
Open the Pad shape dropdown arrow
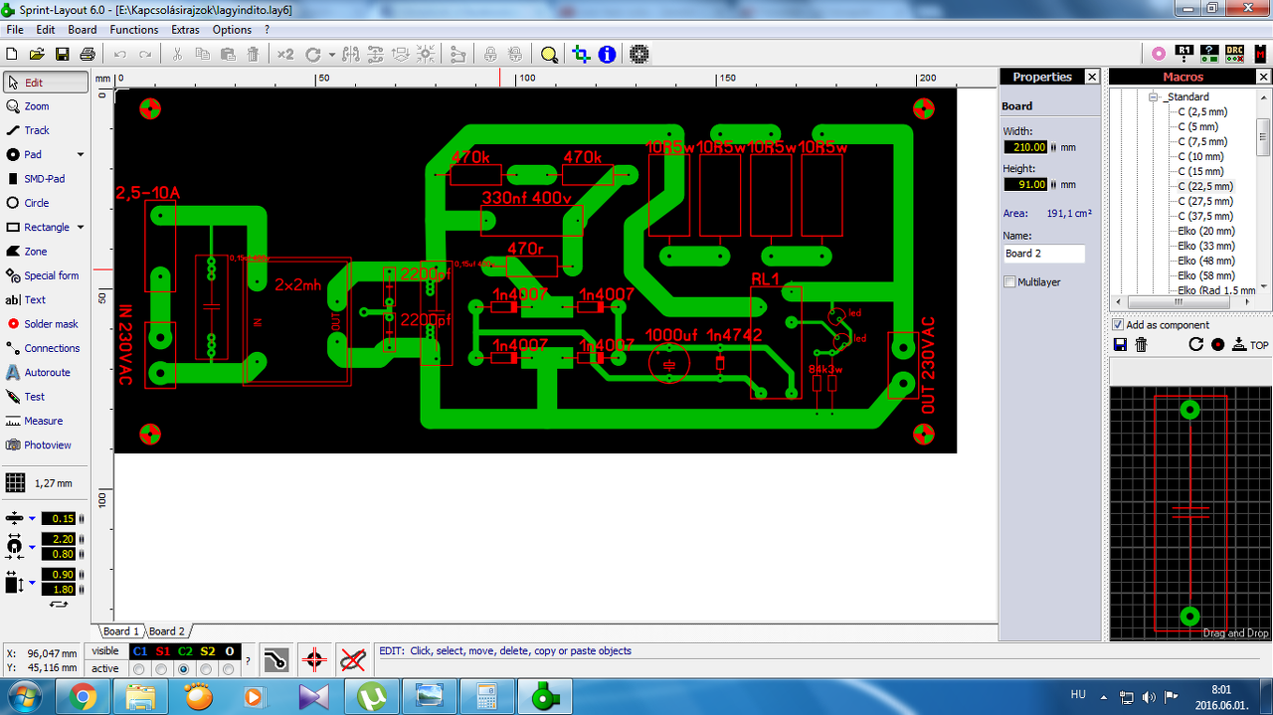[81, 155]
